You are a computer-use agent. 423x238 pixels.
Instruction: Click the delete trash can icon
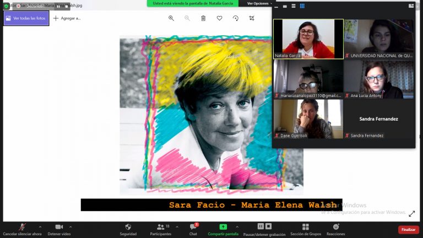tap(203, 18)
